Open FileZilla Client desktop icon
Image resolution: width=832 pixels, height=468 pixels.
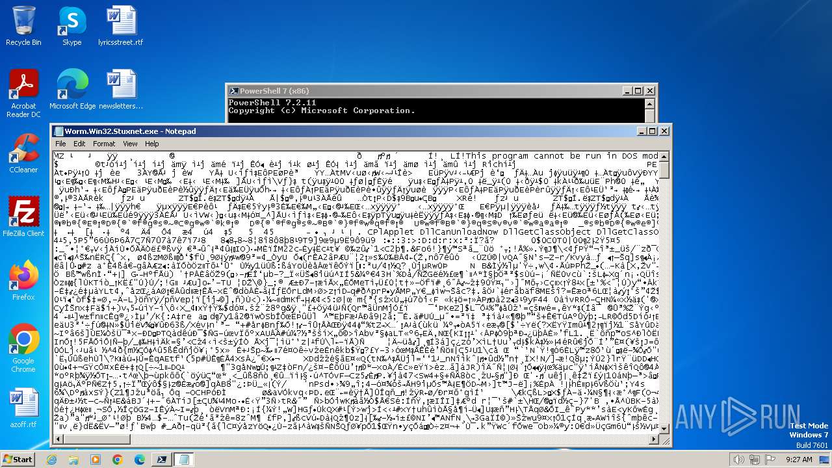pyautogui.click(x=23, y=217)
